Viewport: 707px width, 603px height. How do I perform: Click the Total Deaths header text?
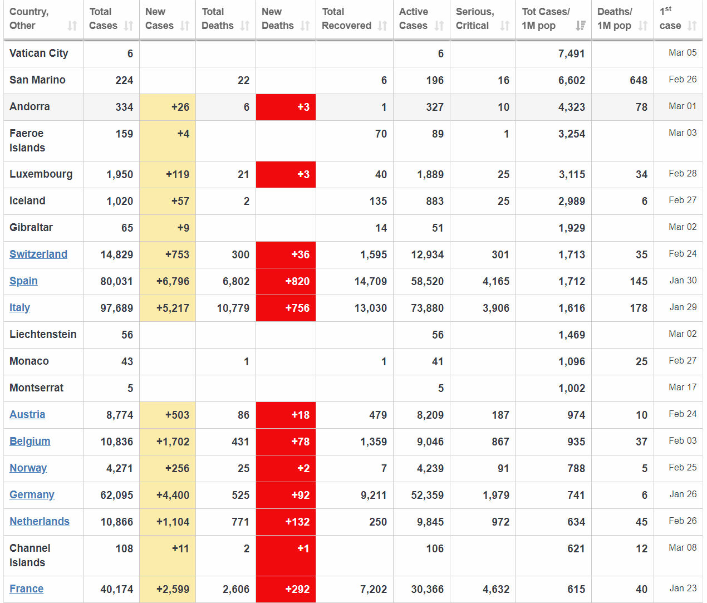pyautogui.click(x=218, y=18)
